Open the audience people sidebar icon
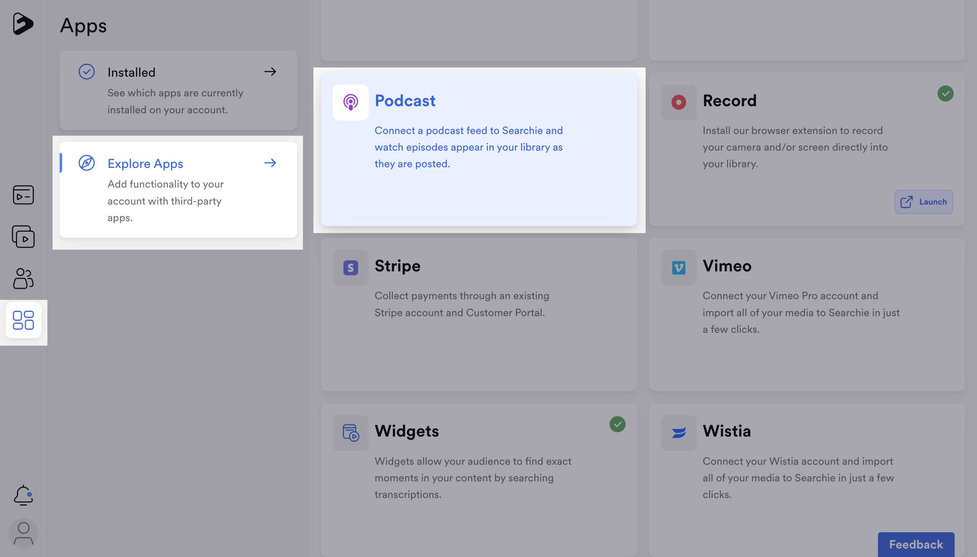 [23, 278]
